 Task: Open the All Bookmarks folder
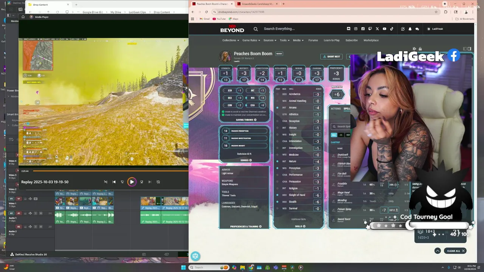tap(465, 19)
